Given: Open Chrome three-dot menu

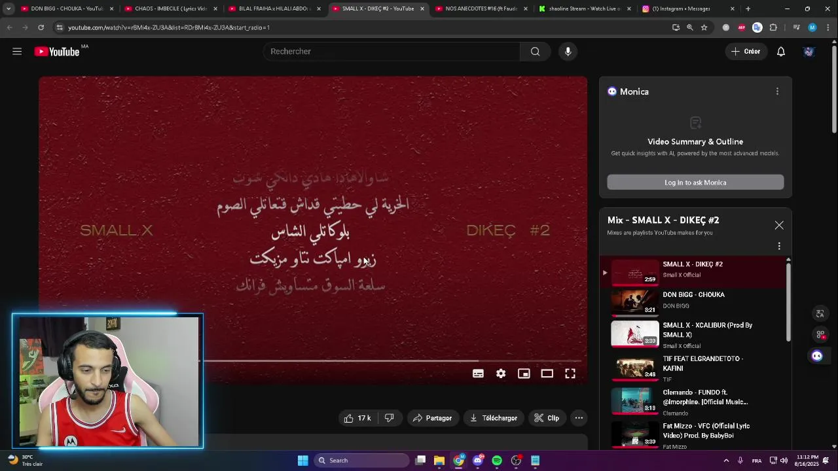Looking at the screenshot, I should (828, 27).
